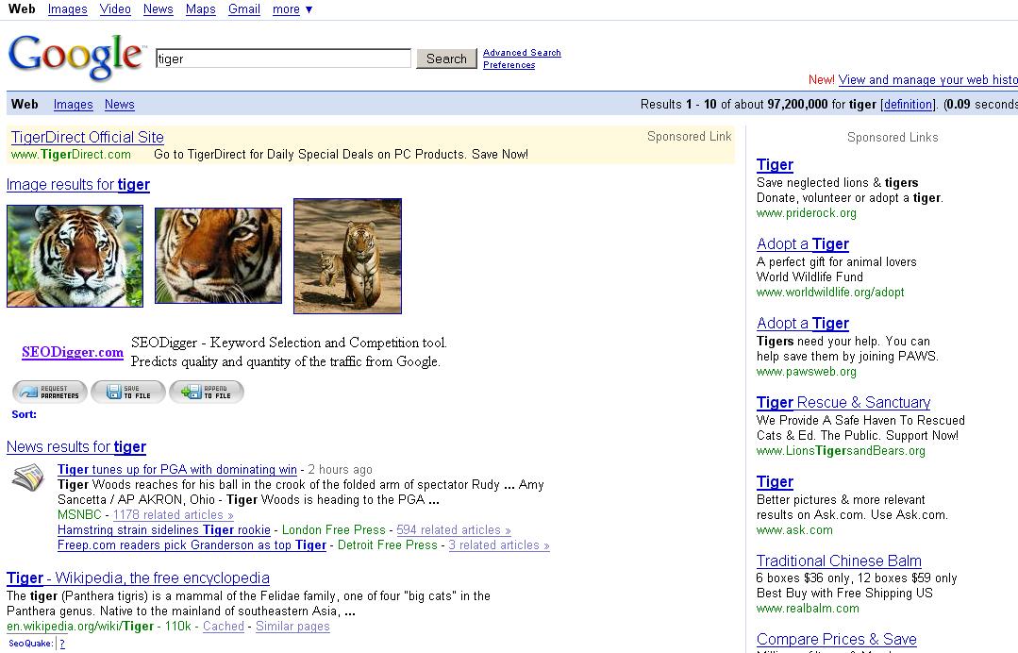Click the Request Parameters button
The height and width of the screenshot is (653, 1018).
point(50,392)
